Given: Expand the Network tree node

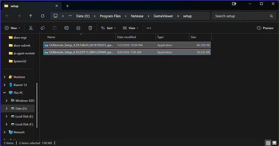Looking at the screenshot, I should 4,132.
